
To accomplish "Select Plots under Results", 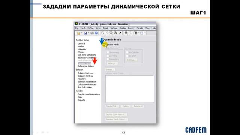I will (80, 97).
